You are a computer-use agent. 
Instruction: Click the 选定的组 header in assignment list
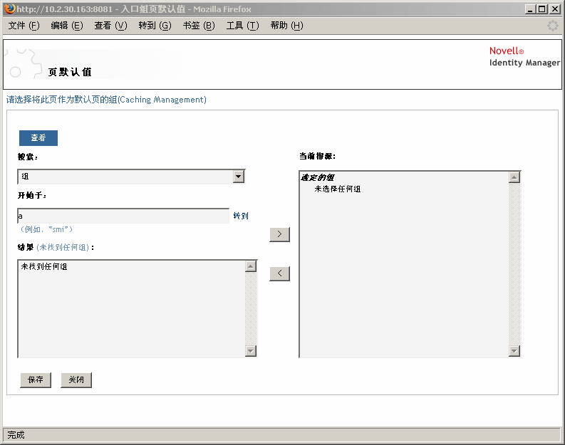pyautogui.click(x=318, y=177)
